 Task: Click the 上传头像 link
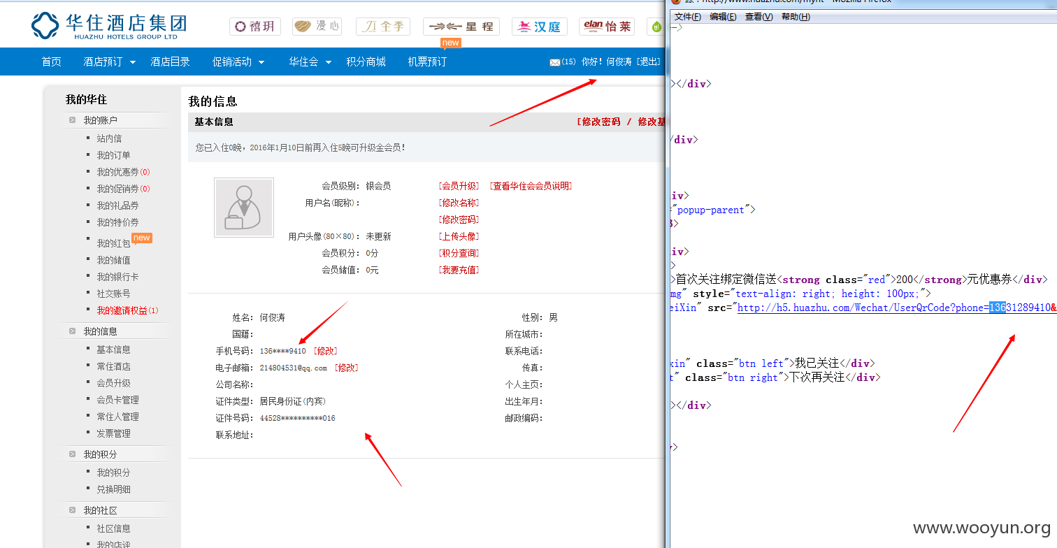(x=459, y=236)
